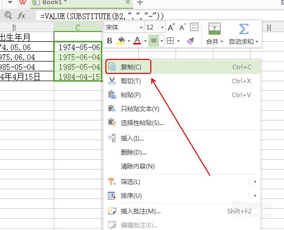Open the alignment dropdown arrow

[x=162, y=41]
